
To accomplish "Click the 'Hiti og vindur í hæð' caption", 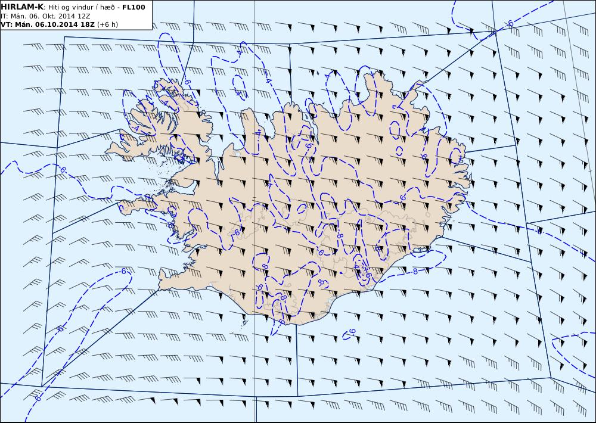I will (x=81, y=8).
